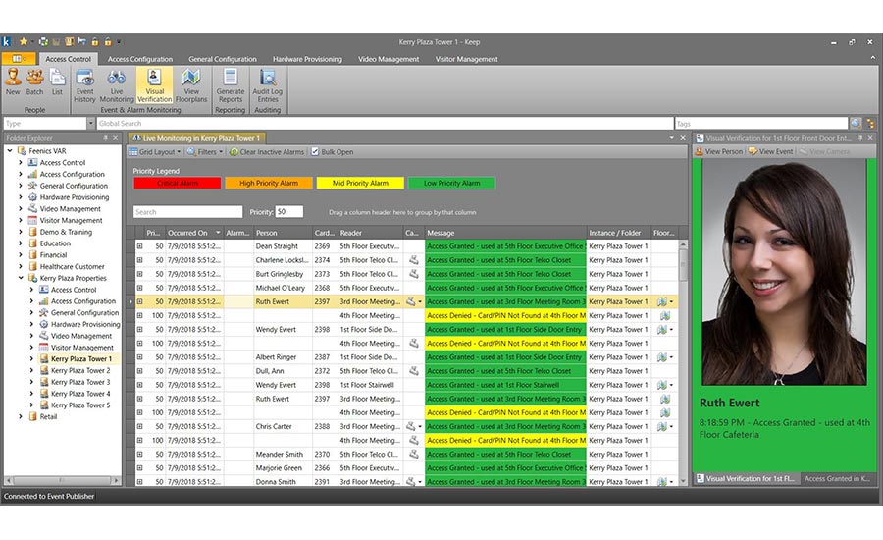Click the New person icon in the ribbon
Image resolution: width=883 pixels, height=540 pixels.
tap(13, 81)
